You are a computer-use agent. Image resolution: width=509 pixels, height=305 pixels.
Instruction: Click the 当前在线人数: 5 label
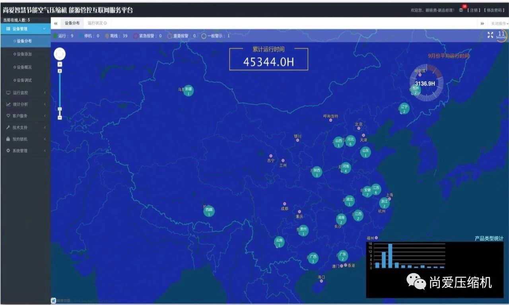point(16,20)
